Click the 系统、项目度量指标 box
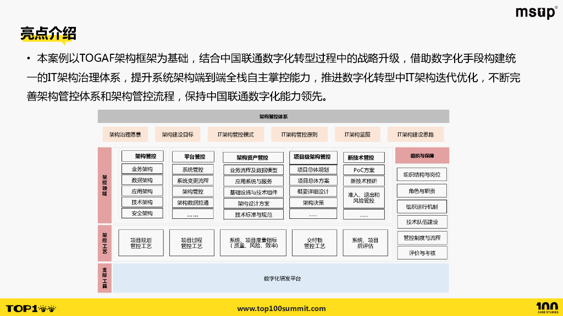Screen dimensions: 563x316 (x=253, y=243)
